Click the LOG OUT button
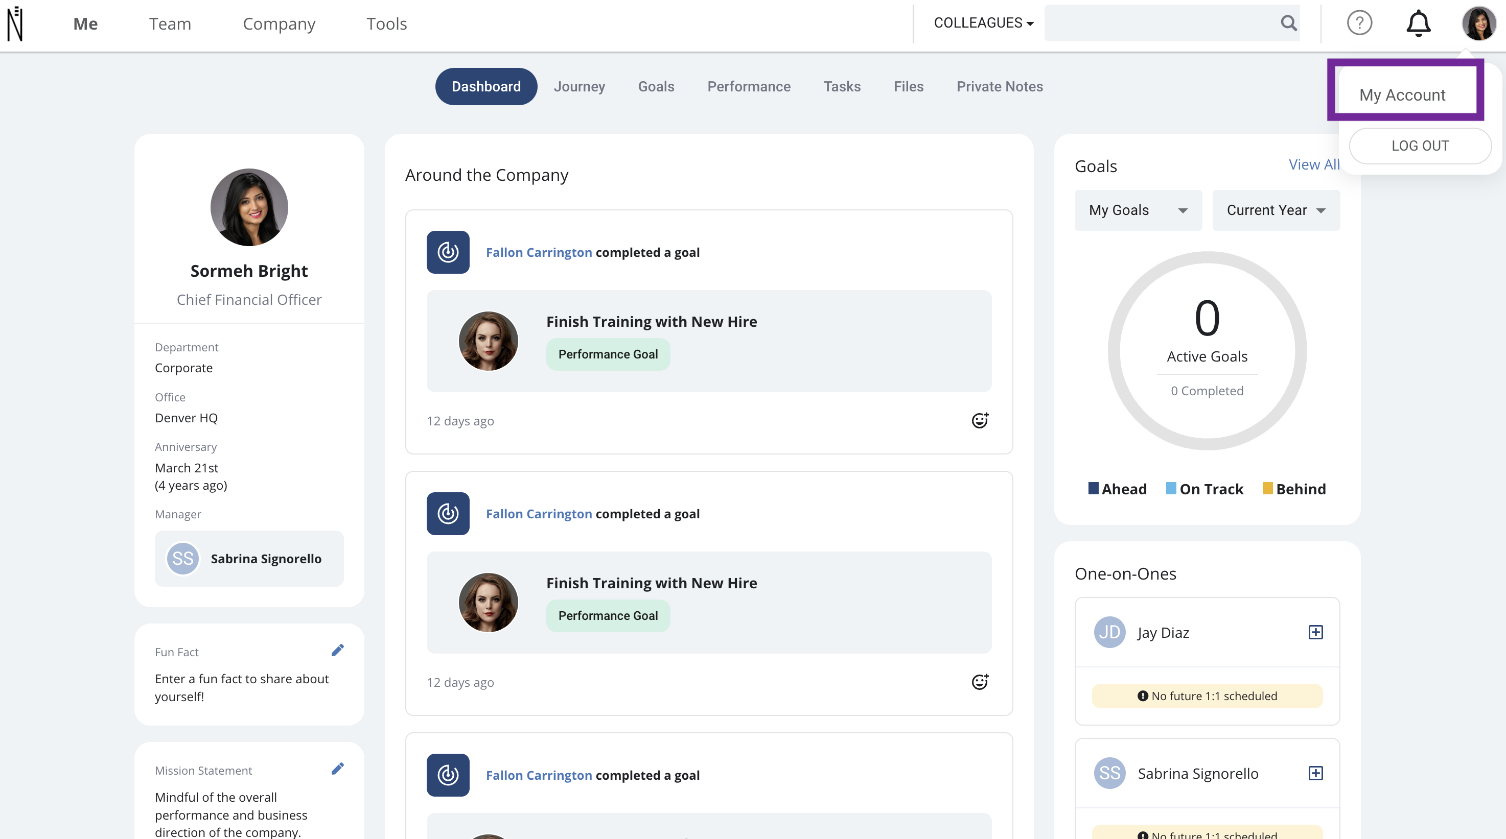 click(1420, 146)
